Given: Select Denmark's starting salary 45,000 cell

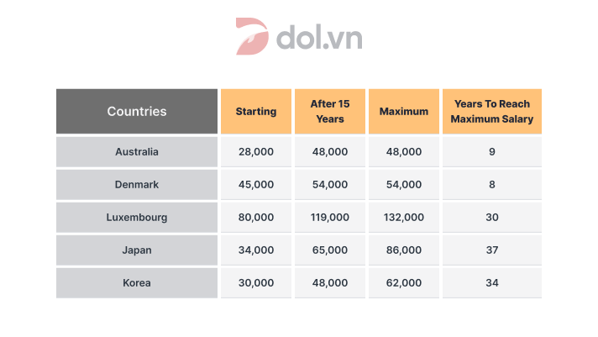Looking at the screenshot, I should [x=256, y=184].
